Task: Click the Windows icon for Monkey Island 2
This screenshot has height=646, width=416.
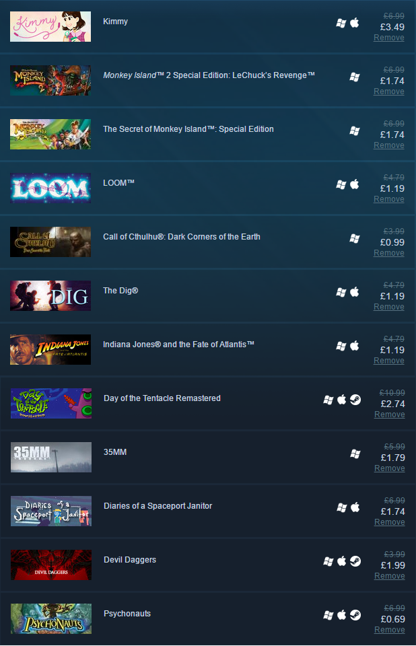Action: (x=355, y=77)
